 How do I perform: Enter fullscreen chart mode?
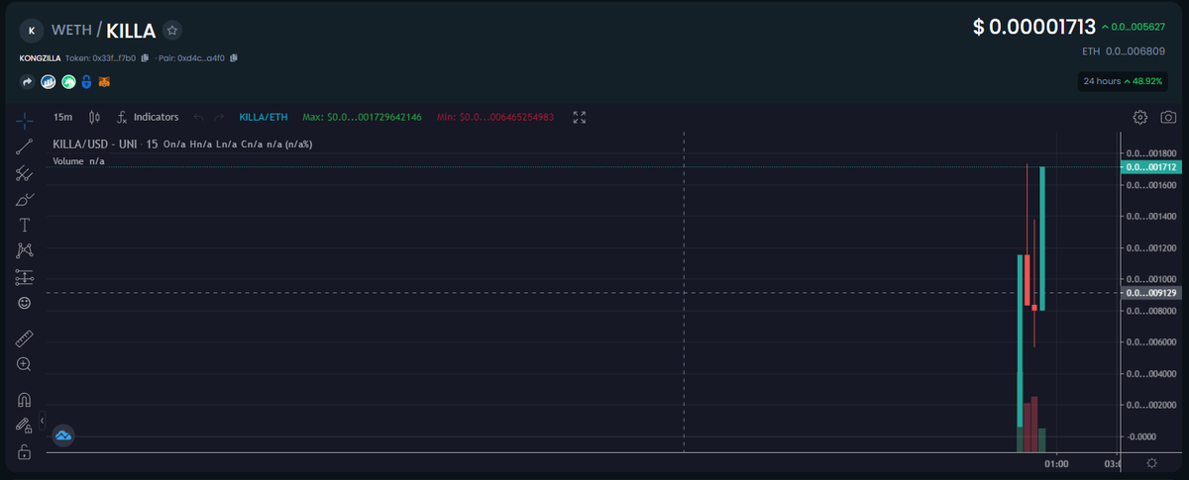579,117
